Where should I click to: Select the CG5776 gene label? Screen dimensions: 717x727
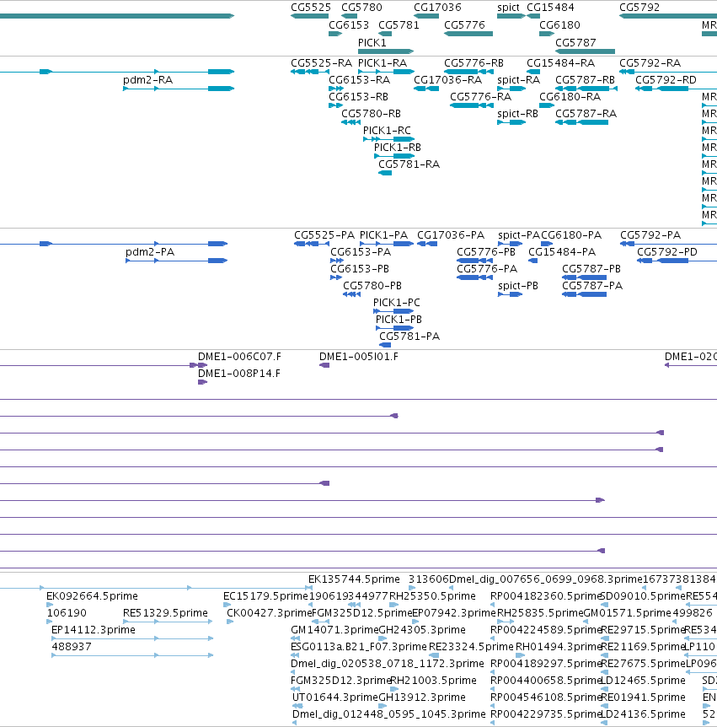click(x=464, y=25)
